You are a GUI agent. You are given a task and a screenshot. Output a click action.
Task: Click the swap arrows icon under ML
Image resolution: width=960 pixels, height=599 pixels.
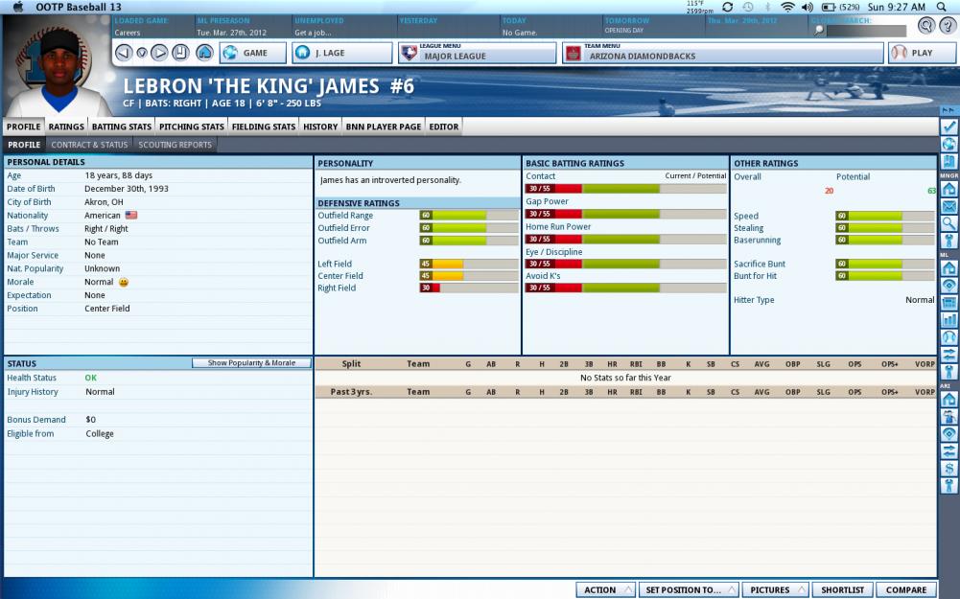point(948,354)
